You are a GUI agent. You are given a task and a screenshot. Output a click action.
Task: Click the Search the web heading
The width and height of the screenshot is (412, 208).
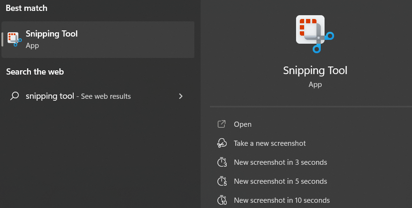point(35,72)
